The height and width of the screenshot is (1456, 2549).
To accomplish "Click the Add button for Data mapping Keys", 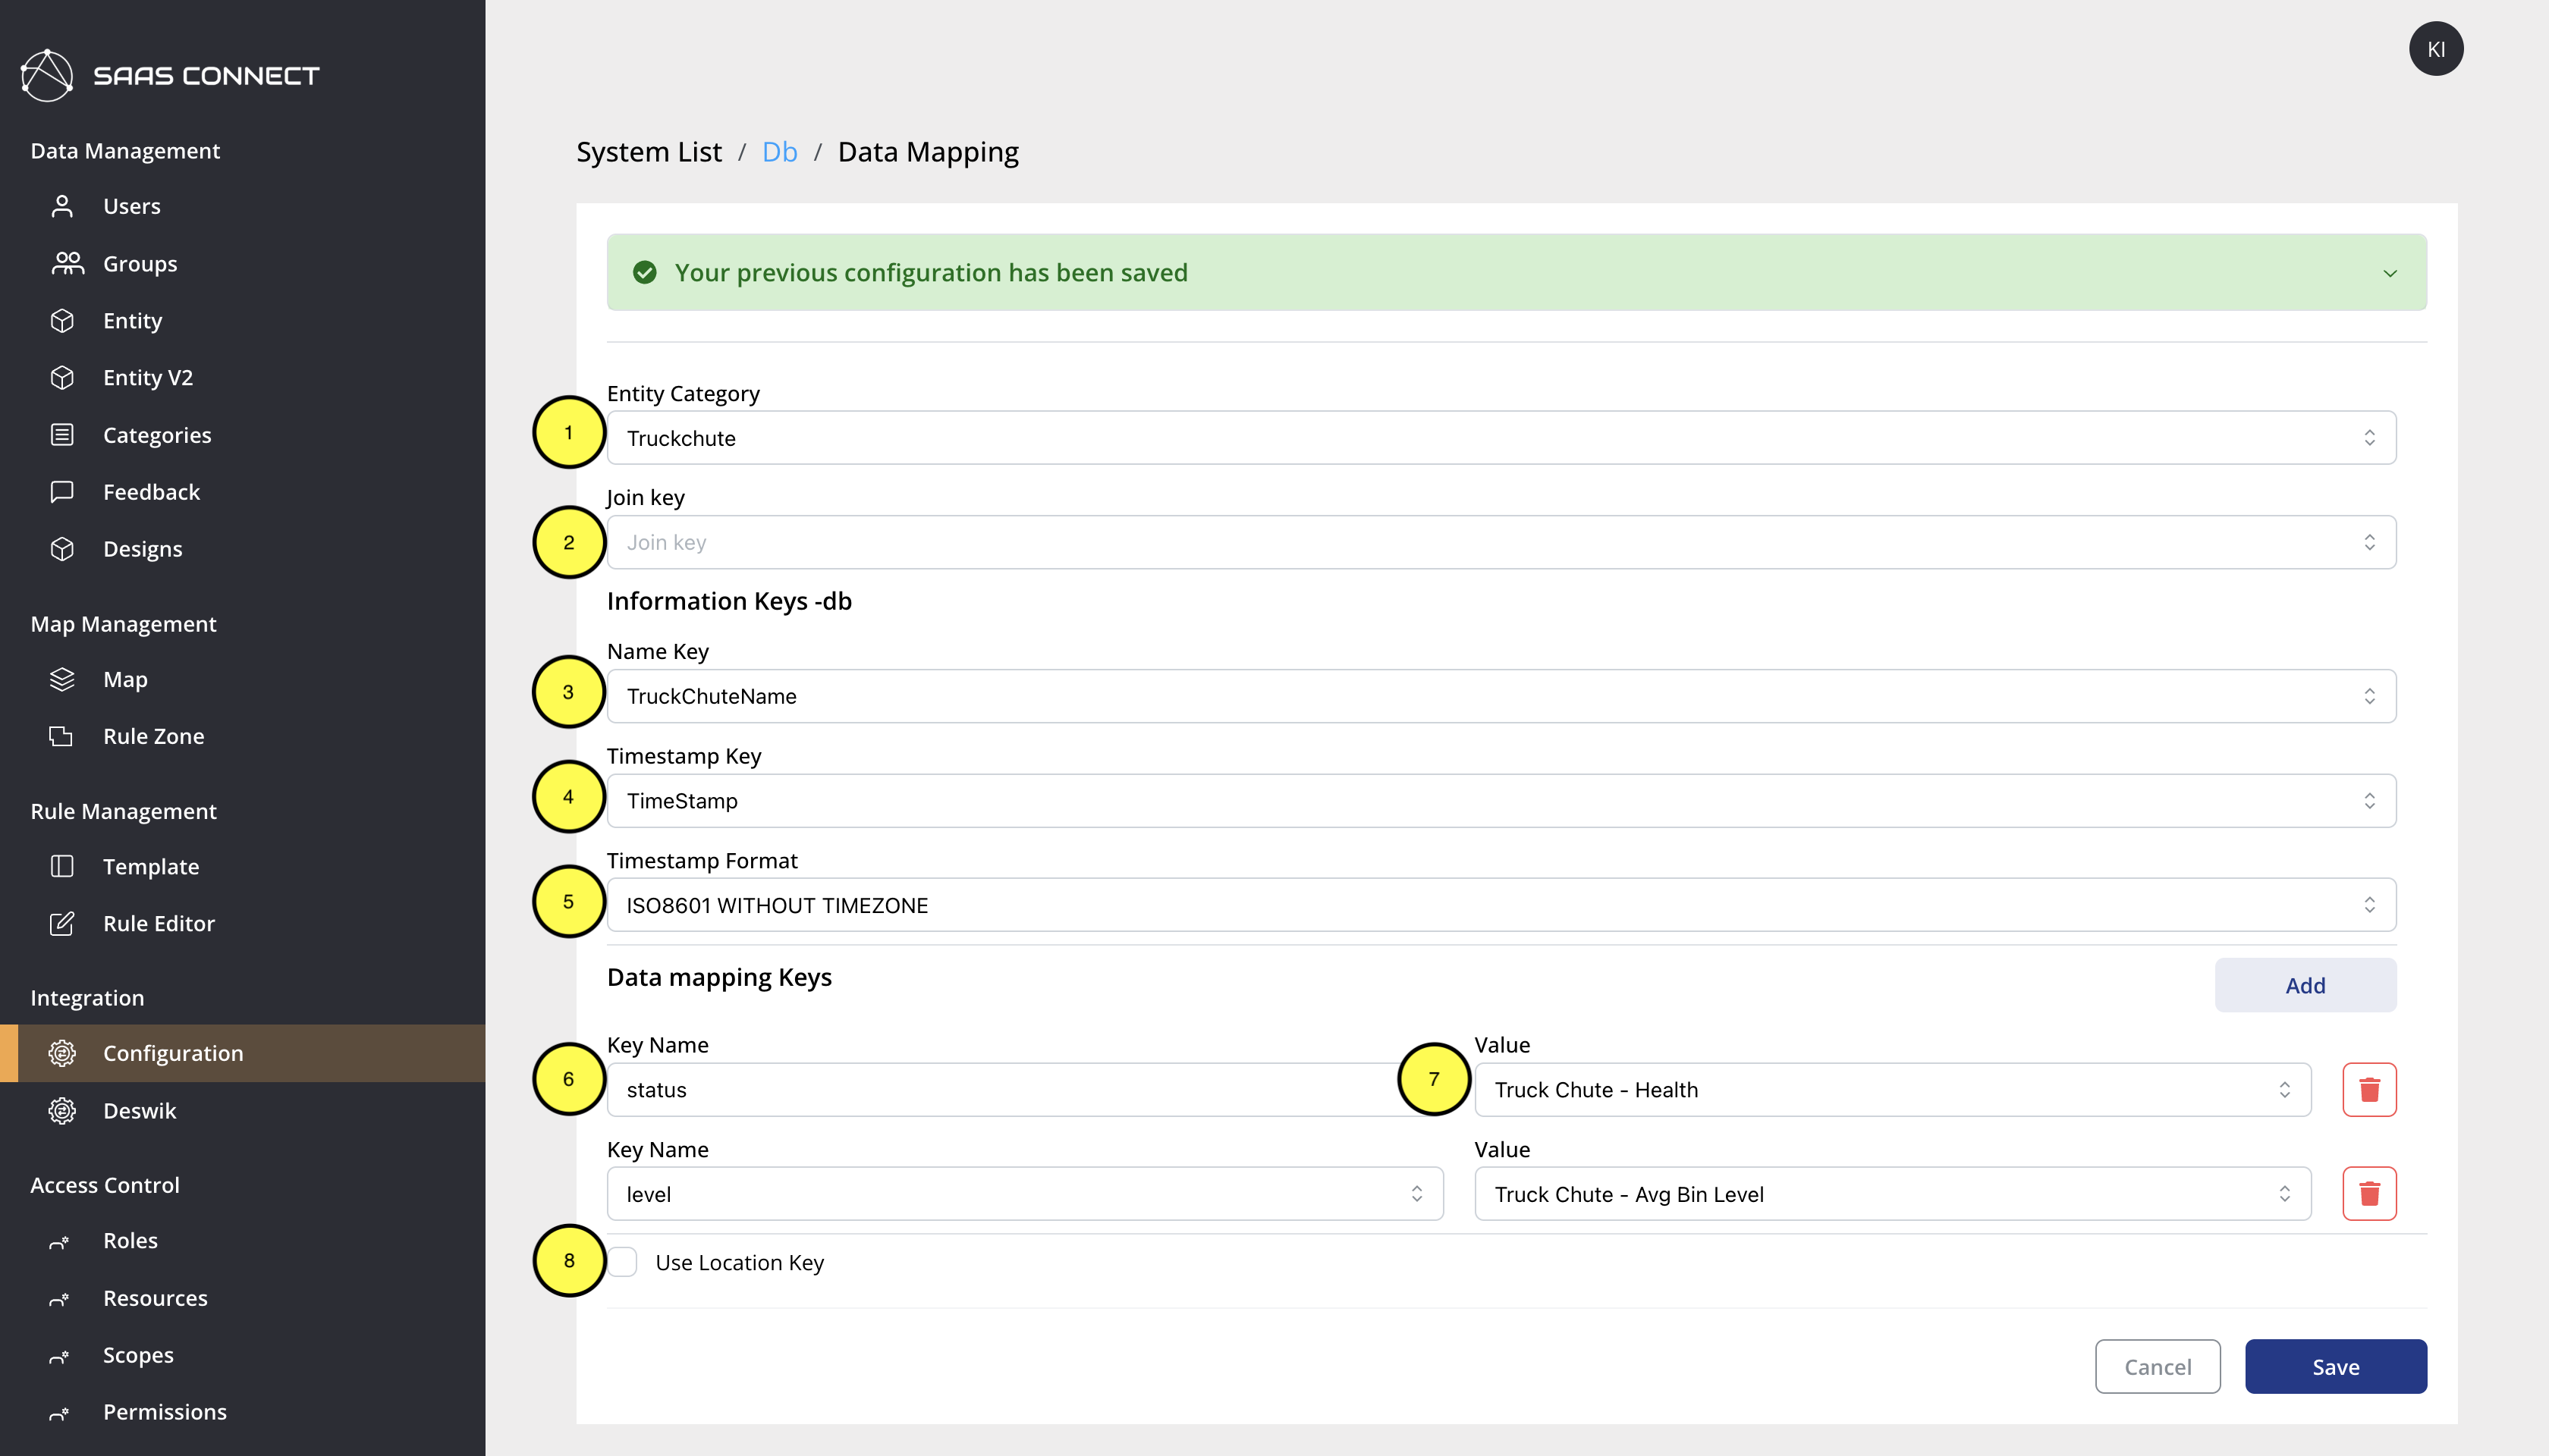I will 2305,985.
